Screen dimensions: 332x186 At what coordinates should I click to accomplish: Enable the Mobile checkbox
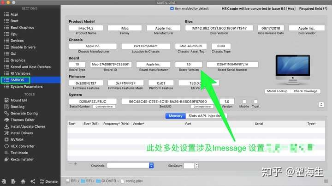244,102
